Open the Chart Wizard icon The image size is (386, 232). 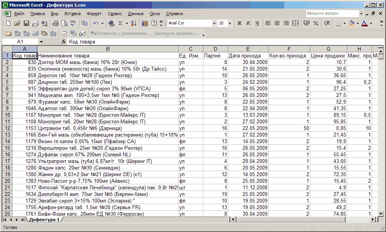145,23
